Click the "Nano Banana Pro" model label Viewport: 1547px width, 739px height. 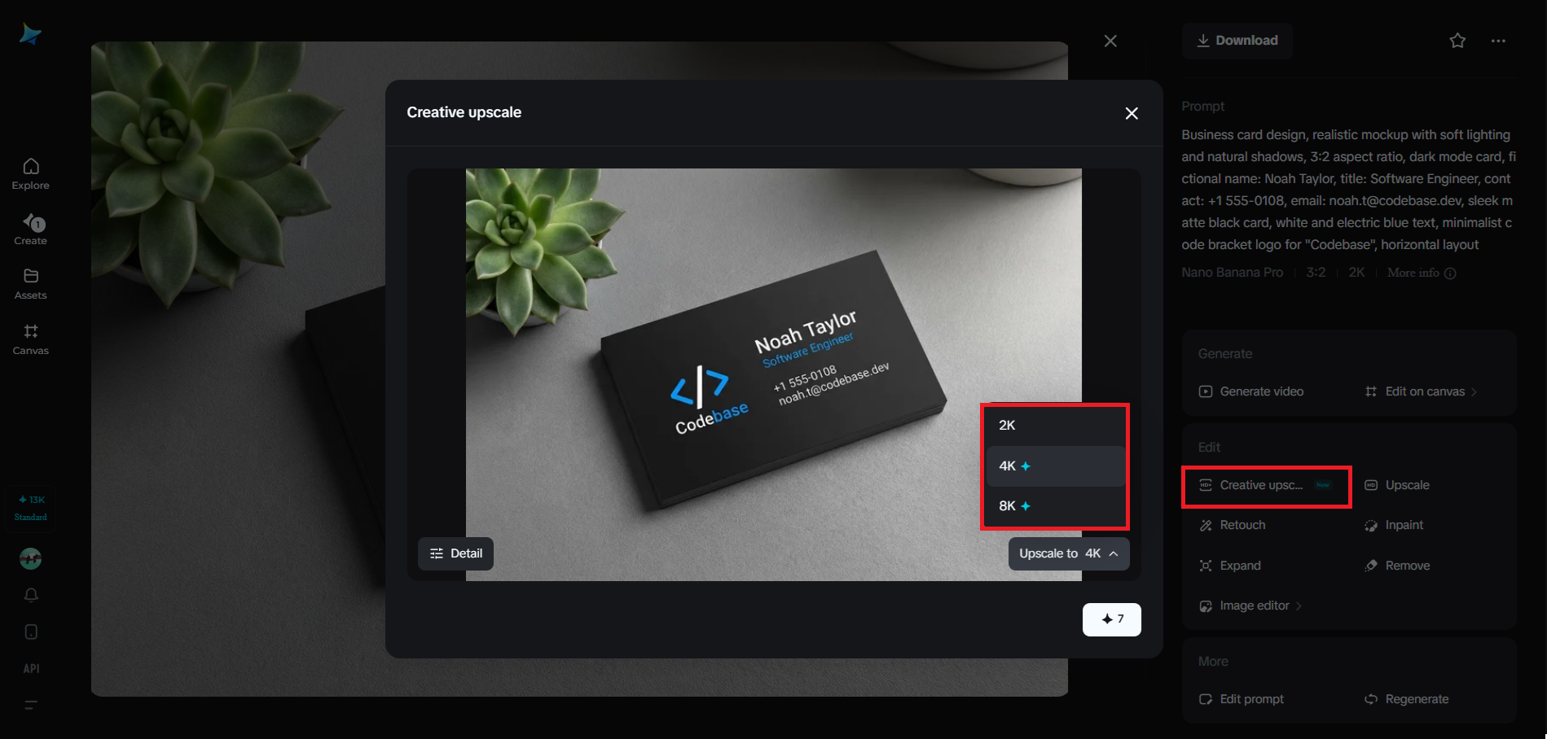1232,273
